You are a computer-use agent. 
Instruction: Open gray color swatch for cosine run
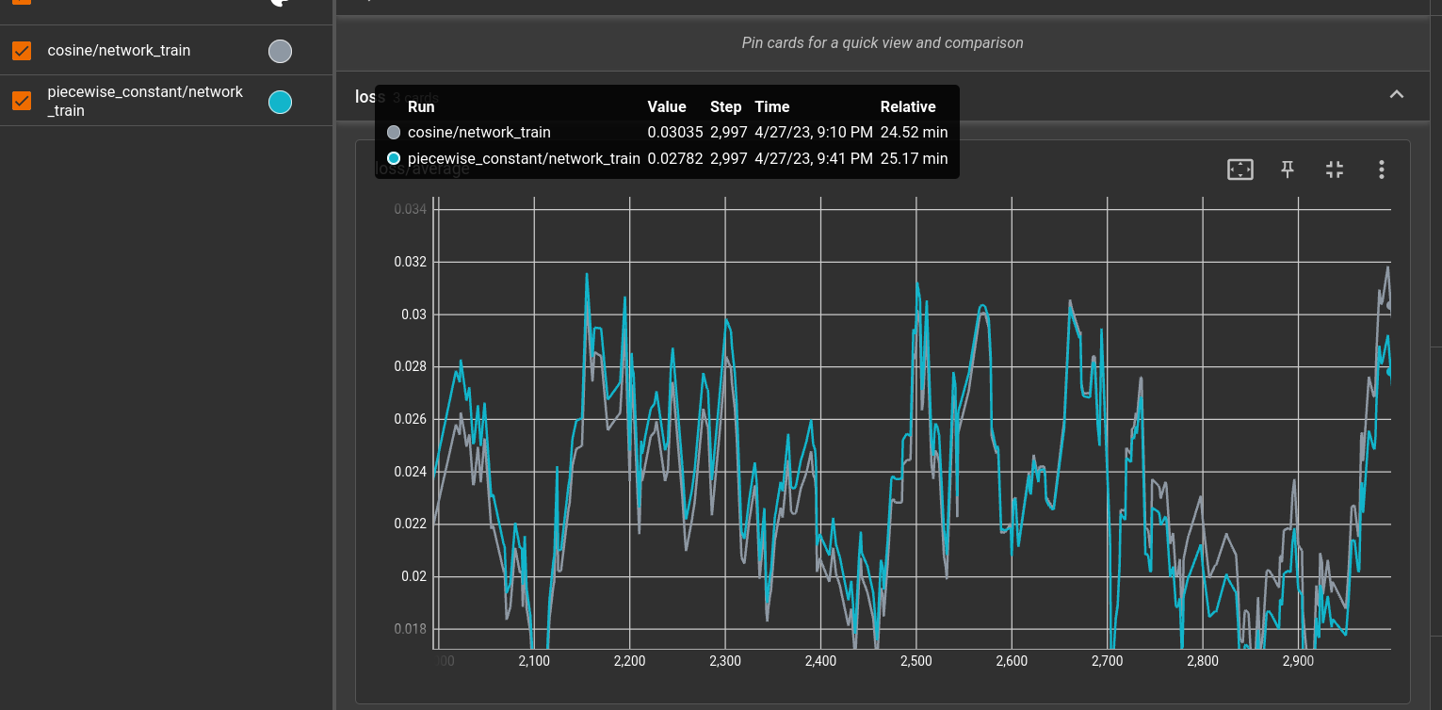280,51
